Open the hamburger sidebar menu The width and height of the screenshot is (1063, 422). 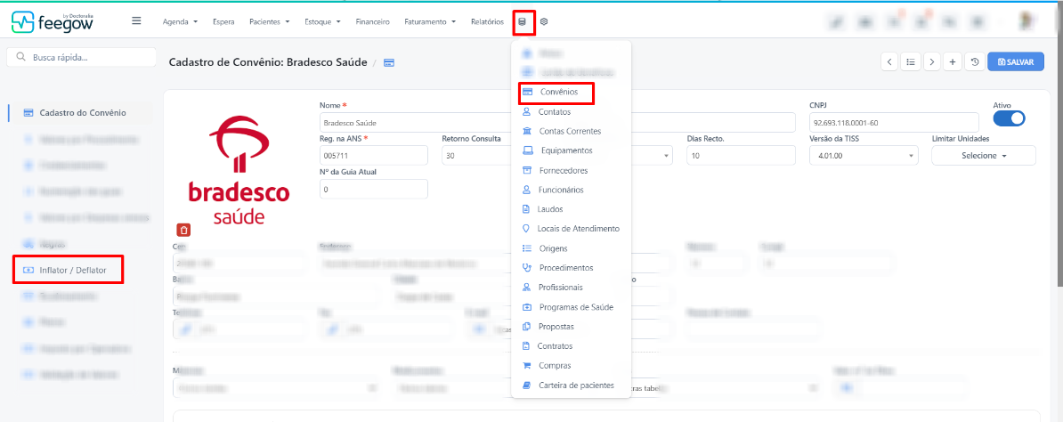(x=136, y=21)
